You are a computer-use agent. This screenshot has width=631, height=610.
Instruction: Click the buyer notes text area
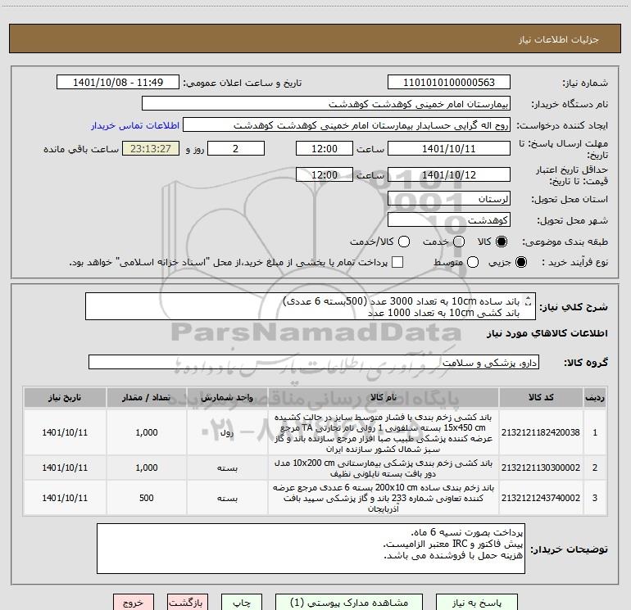coord(311,549)
